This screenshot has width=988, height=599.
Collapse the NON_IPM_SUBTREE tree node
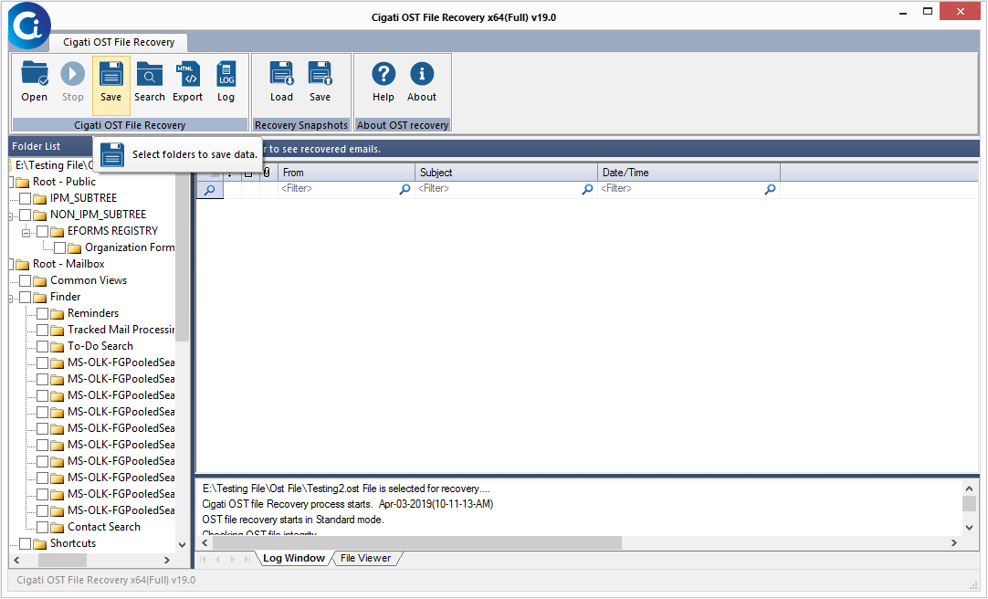[x=11, y=215]
